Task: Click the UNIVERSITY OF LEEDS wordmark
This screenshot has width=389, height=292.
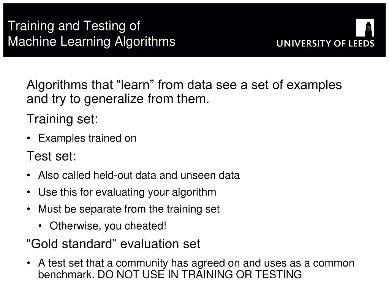Action: coord(325,43)
